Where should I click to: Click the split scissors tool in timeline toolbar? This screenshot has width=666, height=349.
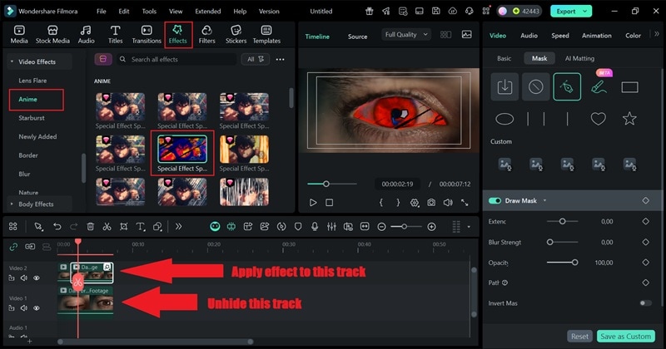107,227
